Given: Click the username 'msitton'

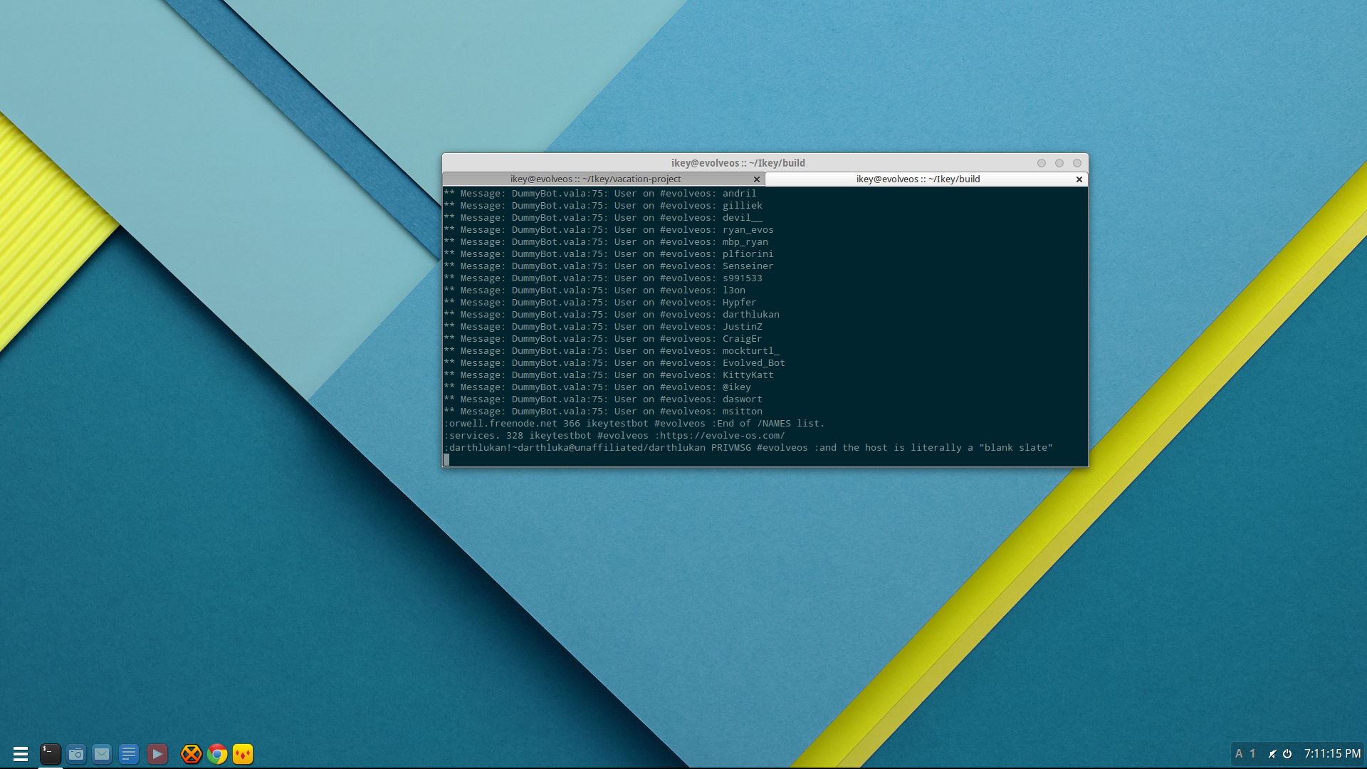Looking at the screenshot, I should pyautogui.click(x=742, y=412).
